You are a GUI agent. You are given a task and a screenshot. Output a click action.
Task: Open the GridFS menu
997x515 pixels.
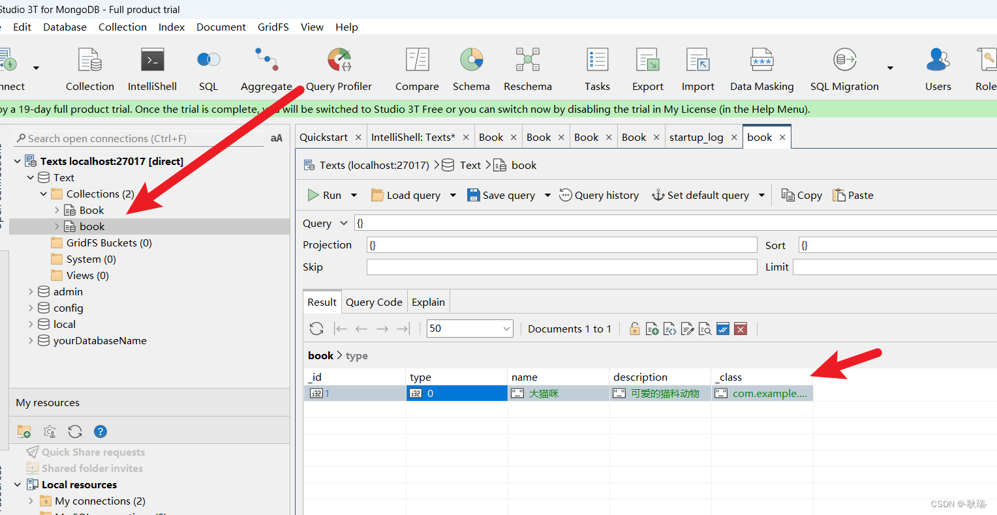(x=273, y=27)
